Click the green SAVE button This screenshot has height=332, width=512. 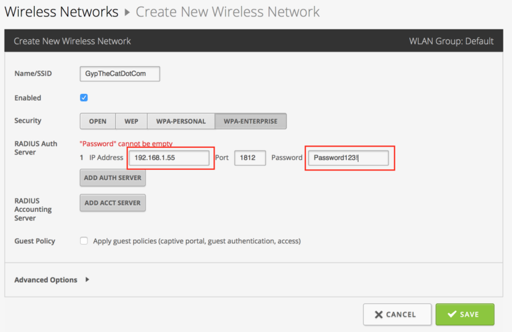pyautogui.click(x=465, y=315)
